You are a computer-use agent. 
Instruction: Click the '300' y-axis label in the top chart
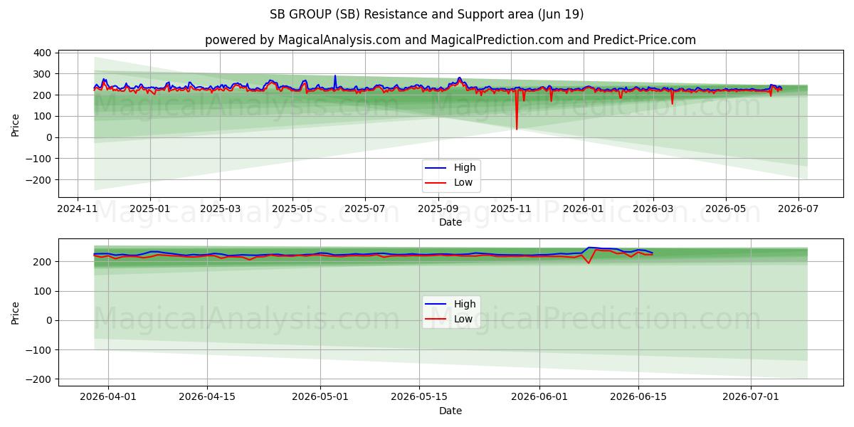pyautogui.click(x=42, y=74)
